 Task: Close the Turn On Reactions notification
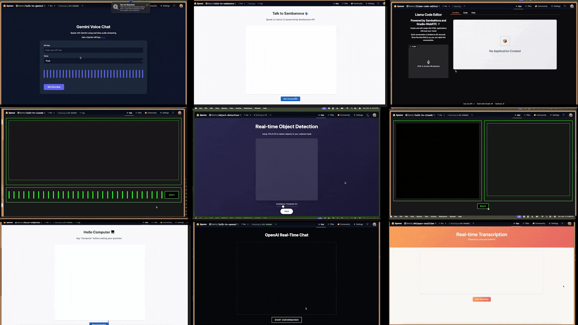click(147, 5)
